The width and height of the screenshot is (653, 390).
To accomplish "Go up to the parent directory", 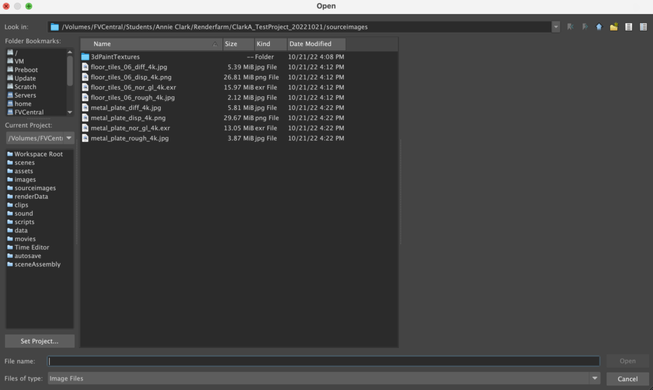I will (x=599, y=27).
